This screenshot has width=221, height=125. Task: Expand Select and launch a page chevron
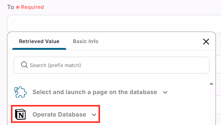click(x=165, y=92)
